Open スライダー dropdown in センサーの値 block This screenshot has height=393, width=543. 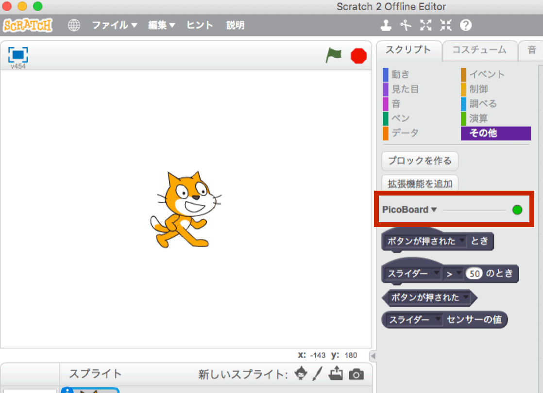pos(438,319)
